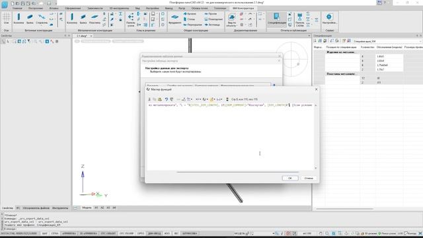The image size is (423, 238).
Task: Open Панель CADlib
Action: click(299, 20)
